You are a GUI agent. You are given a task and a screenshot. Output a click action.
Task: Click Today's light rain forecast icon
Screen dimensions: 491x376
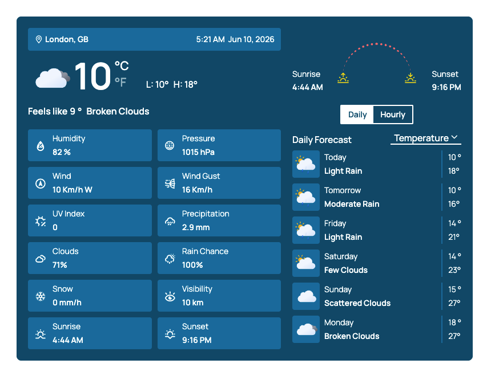(x=306, y=164)
